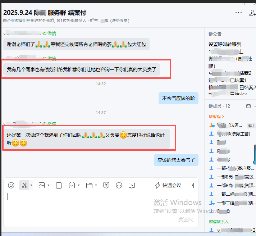Expand the folder icon dropdown arrow
The image size is (256, 236).
[96, 185]
